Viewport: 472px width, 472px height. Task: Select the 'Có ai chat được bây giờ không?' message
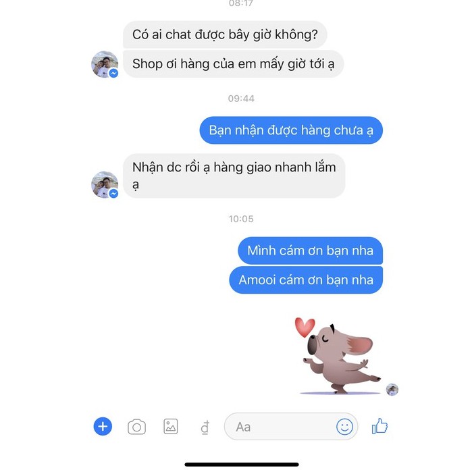point(225,34)
